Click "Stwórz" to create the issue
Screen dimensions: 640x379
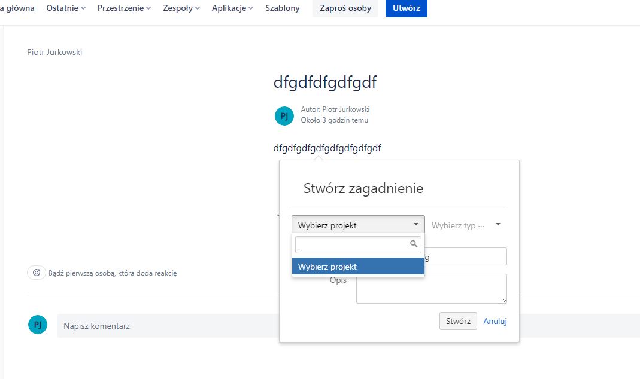457,320
